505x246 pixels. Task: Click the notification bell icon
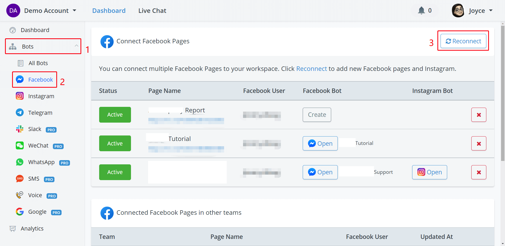(x=421, y=11)
